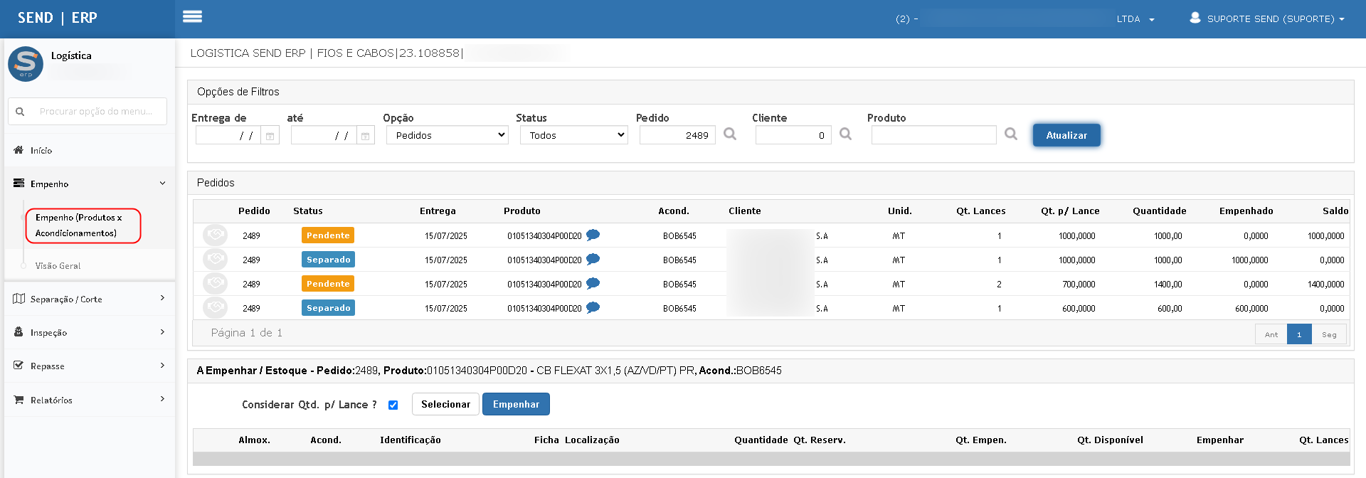Click the user icon beside SUPORTE SEND
Image resolution: width=1366 pixels, height=478 pixels.
1195,18
